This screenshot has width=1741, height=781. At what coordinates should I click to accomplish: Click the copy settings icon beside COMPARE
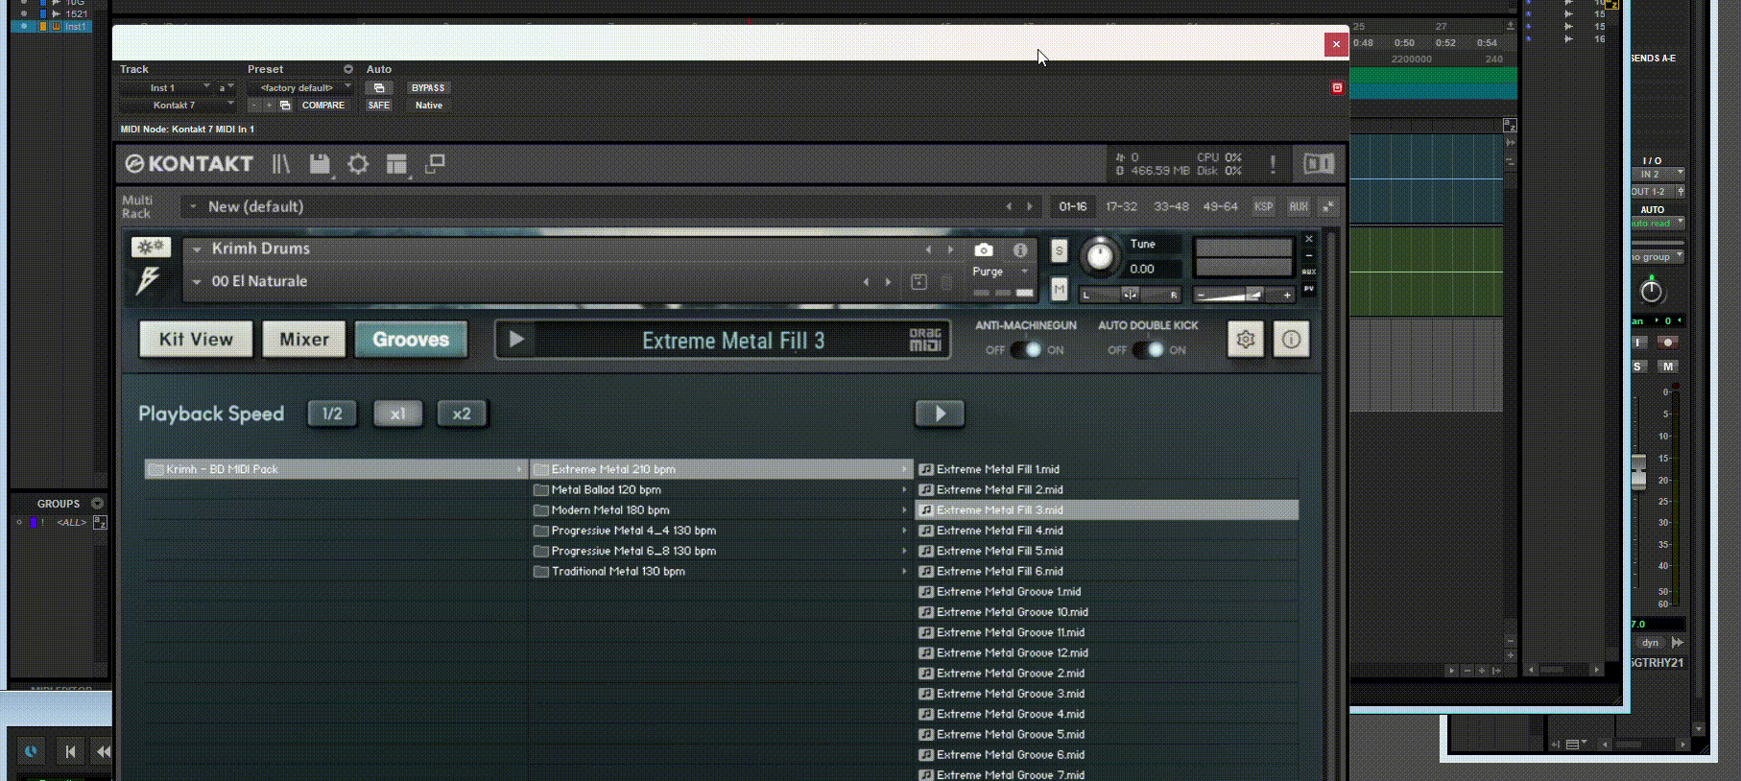(x=285, y=106)
